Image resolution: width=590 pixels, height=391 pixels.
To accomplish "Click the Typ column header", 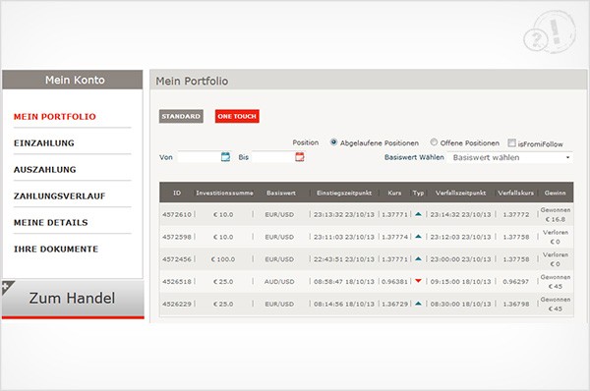I will 418,193.
